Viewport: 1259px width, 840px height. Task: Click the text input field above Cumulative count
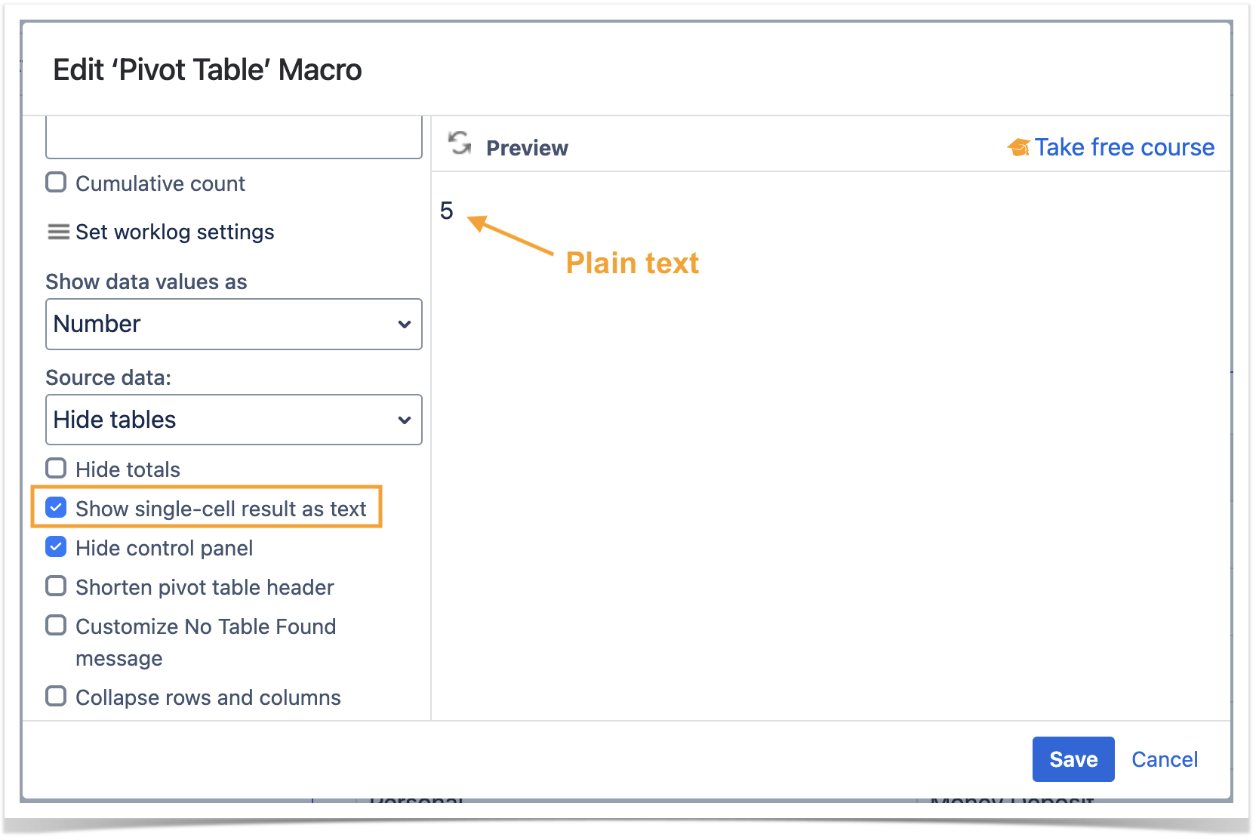(x=233, y=138)
